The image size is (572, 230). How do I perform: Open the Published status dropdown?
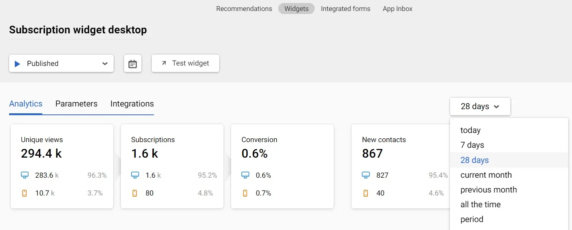click(x=105, y=63)
